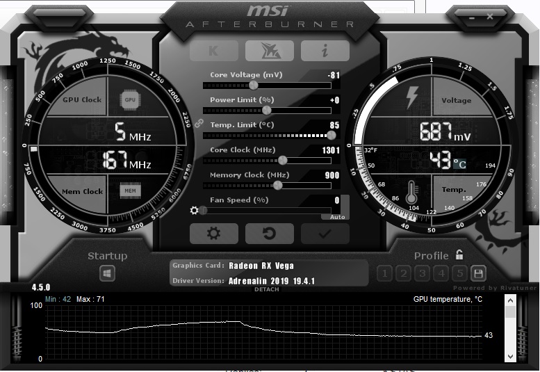Toggle the °C temperature unit
The image size is (540, 372).
tap(459, 163)
